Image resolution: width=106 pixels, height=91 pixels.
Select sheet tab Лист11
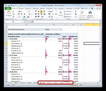(x=49, y=83)
